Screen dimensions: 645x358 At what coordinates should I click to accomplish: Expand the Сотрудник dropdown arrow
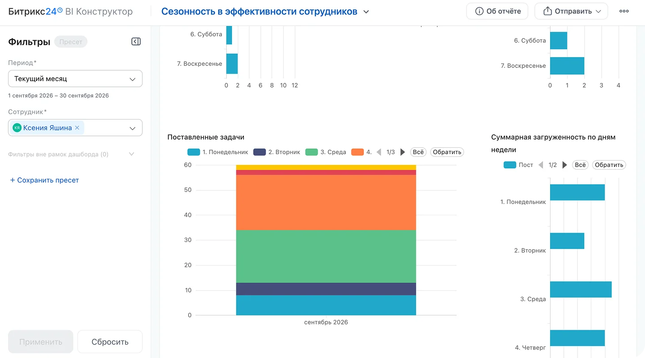point(133,128)
